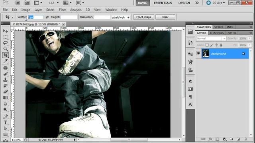255x143 pixels.
Task: Select the Clone Stamp tool
Action: pyautogui.click(x=5, y=80)
